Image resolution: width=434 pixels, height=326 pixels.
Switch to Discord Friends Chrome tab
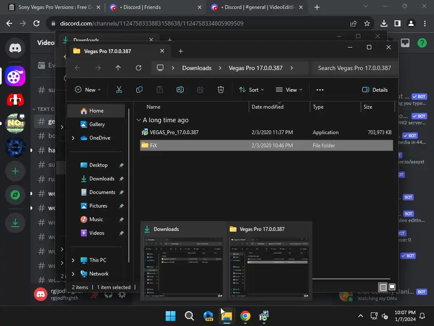(x=156, y=7)
